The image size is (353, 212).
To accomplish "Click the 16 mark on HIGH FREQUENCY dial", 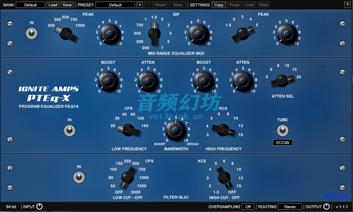I will tap(240, 135).
